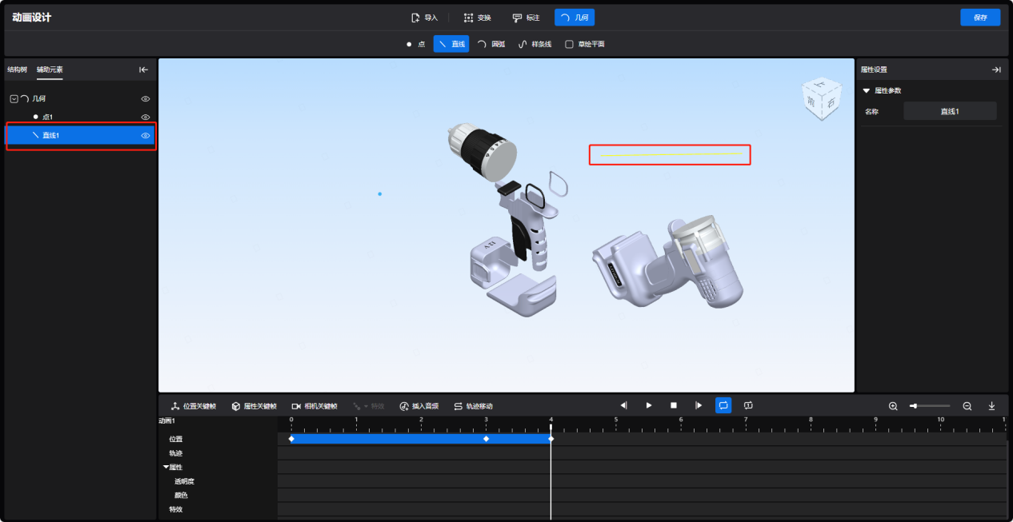1013x522 pixels.
Task: Select the 位置 track label
Action: [x=176, y=439]
